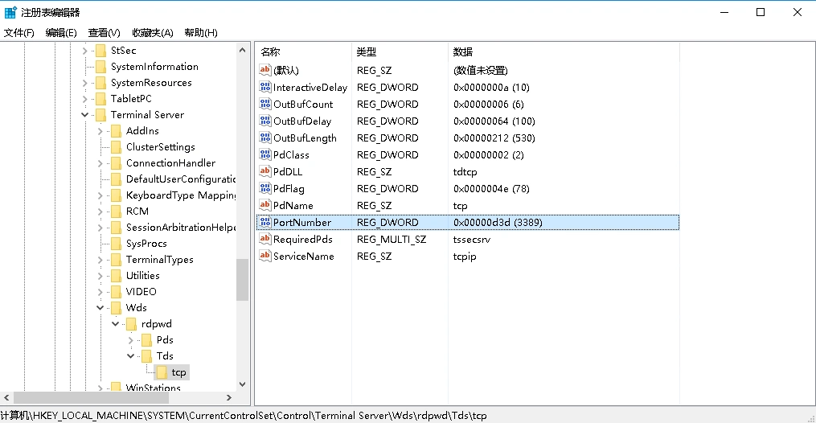
Task: Select the DefaultUserConfiguration tree item
Action: (181, 179)
